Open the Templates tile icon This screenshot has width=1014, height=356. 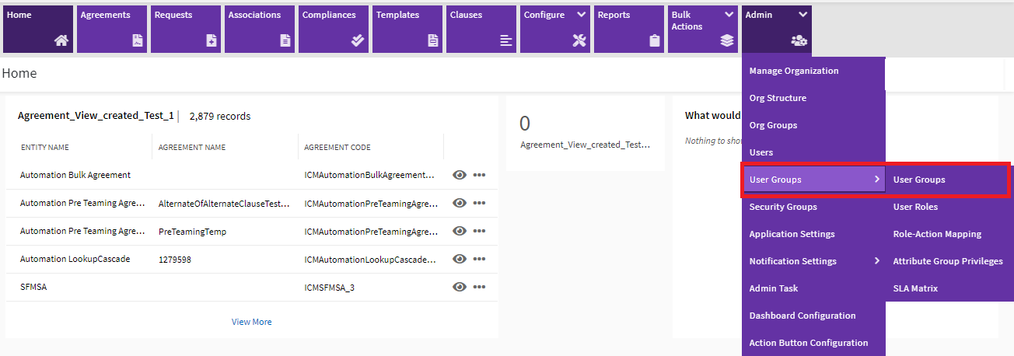[x=433, y=41]
